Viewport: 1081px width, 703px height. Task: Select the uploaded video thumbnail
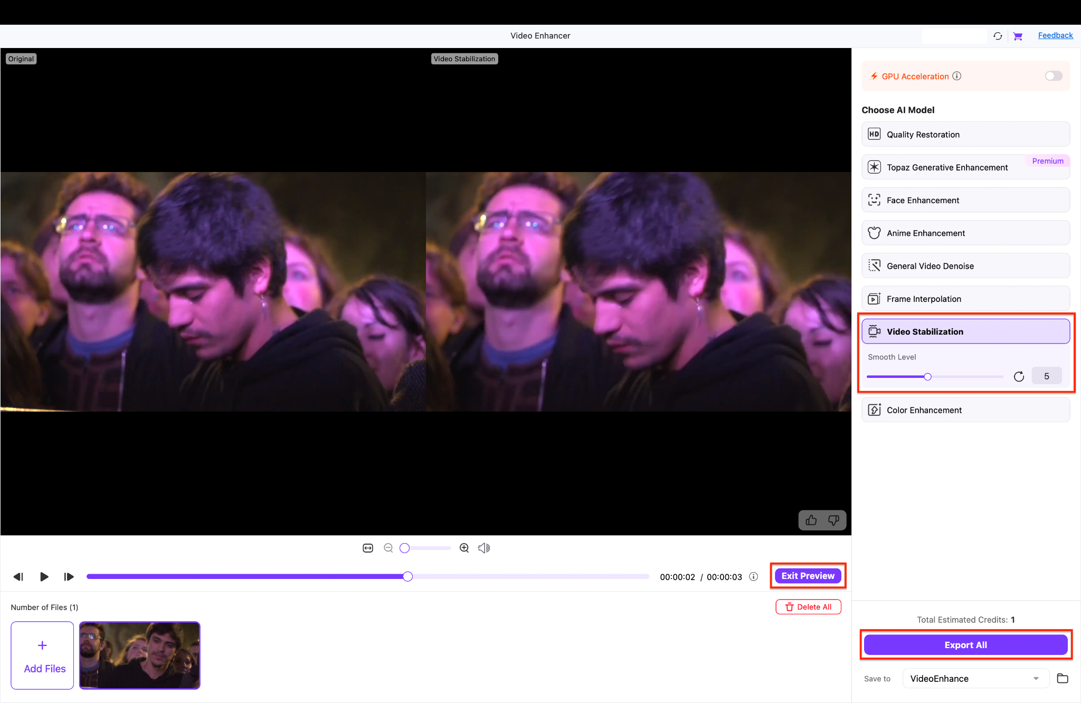pos(139,655)
